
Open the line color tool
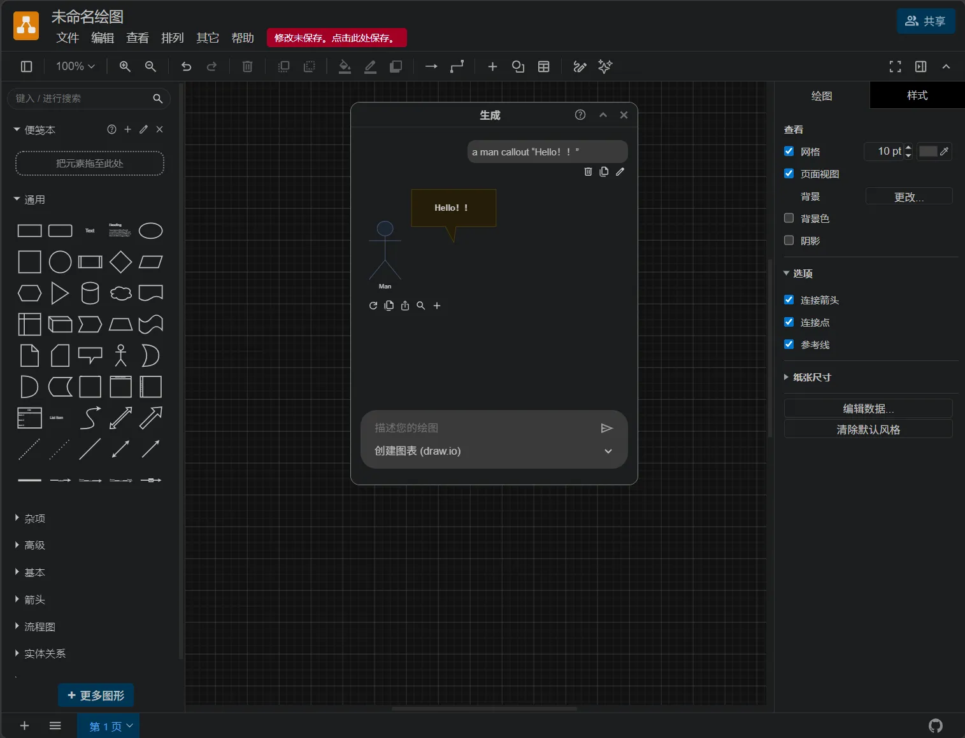point(370,66)
